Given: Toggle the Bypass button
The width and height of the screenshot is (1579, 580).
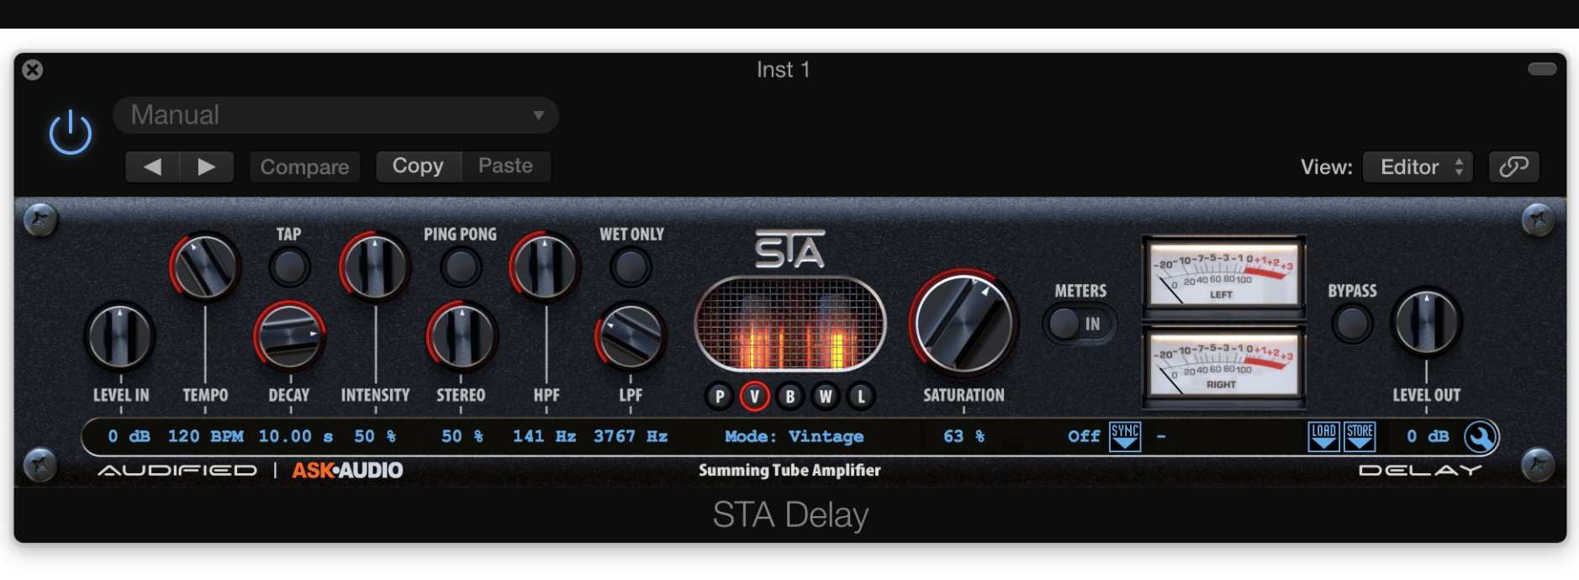Looking at the screenshot, I should pyautogui.click(x=1352, y=324).
